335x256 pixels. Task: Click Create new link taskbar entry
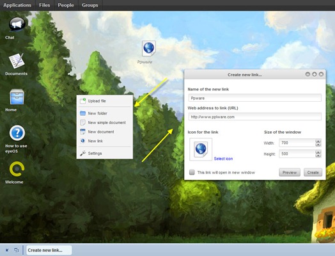tap(49, 250)
